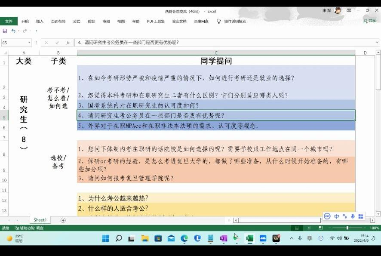Click the 共享 share button

pyautogui.click(x=369, y=21)
